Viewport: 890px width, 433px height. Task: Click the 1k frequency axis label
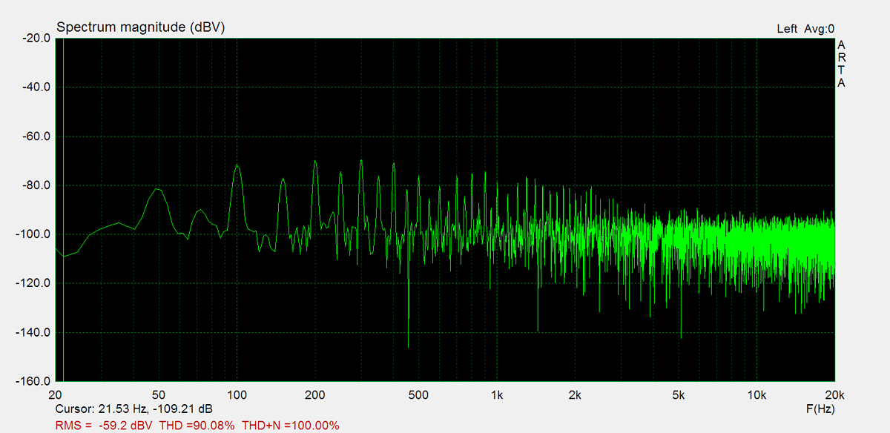point(497,394)
